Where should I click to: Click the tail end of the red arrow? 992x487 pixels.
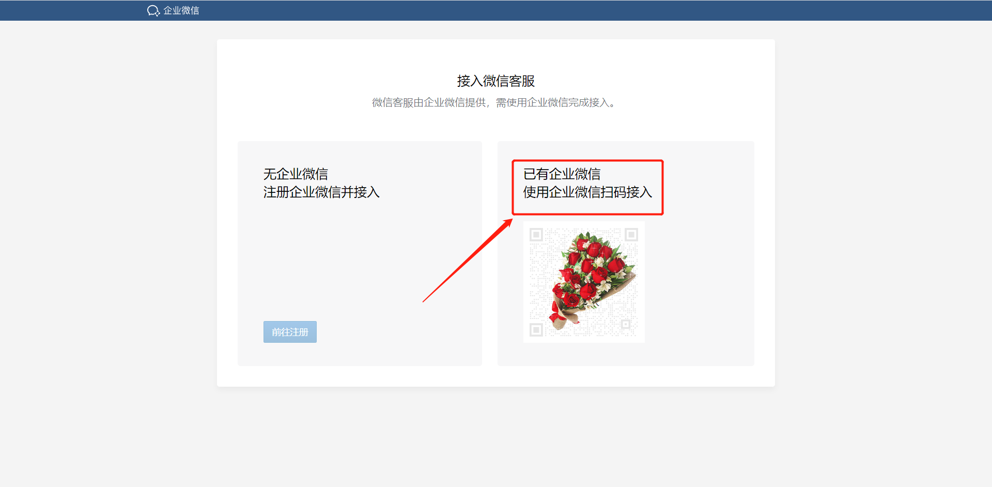pyautogui.click(x=424, y=301)
